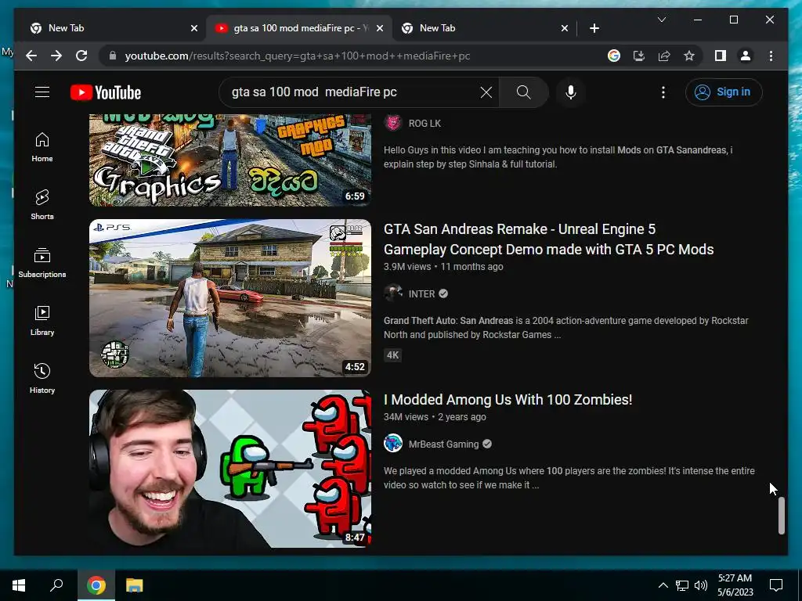Open Chrome three-dot menu

771,56
